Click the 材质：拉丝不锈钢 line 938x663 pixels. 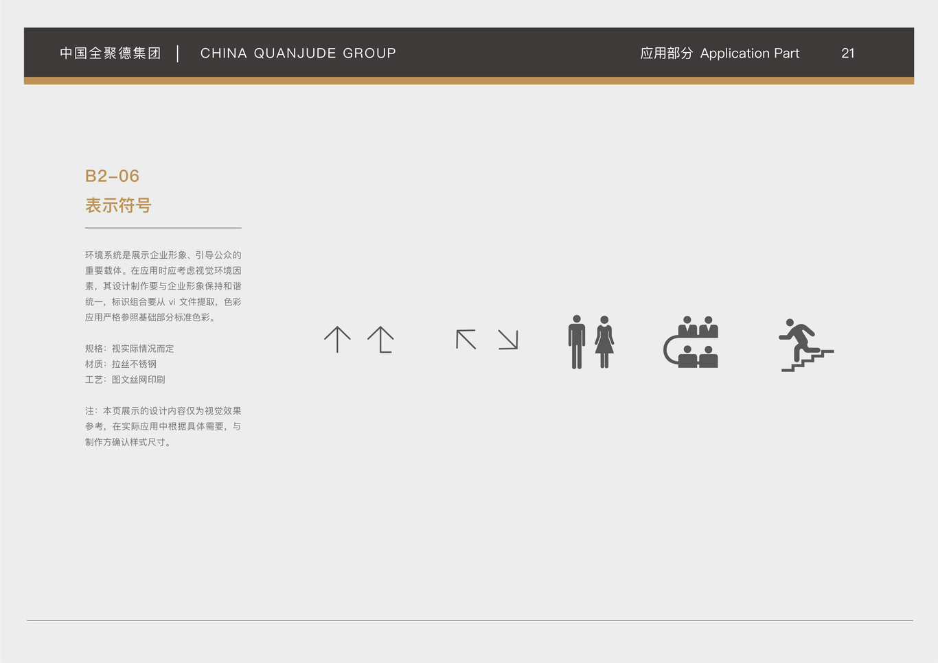coord(121,364)
